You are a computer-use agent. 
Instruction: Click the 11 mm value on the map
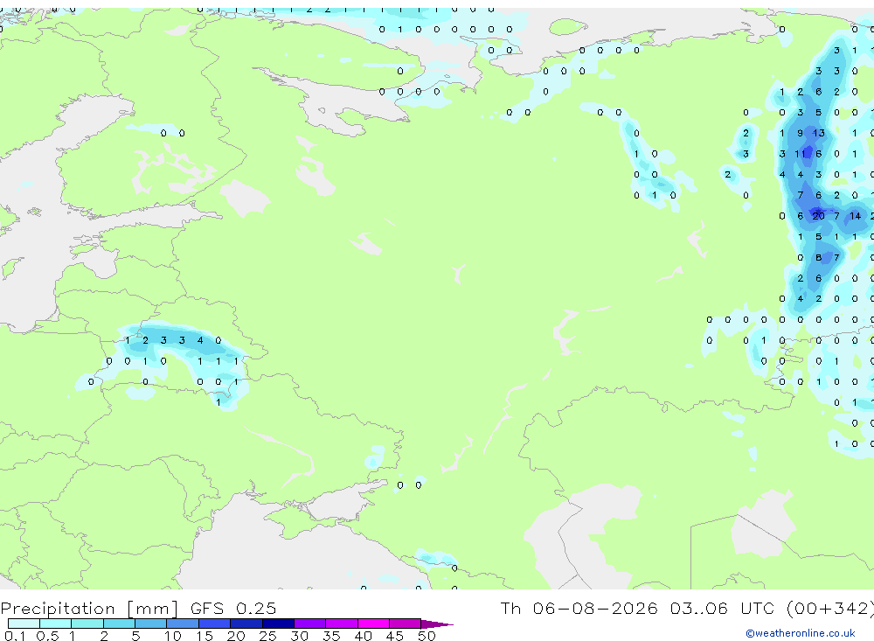(x=800, y=154)
